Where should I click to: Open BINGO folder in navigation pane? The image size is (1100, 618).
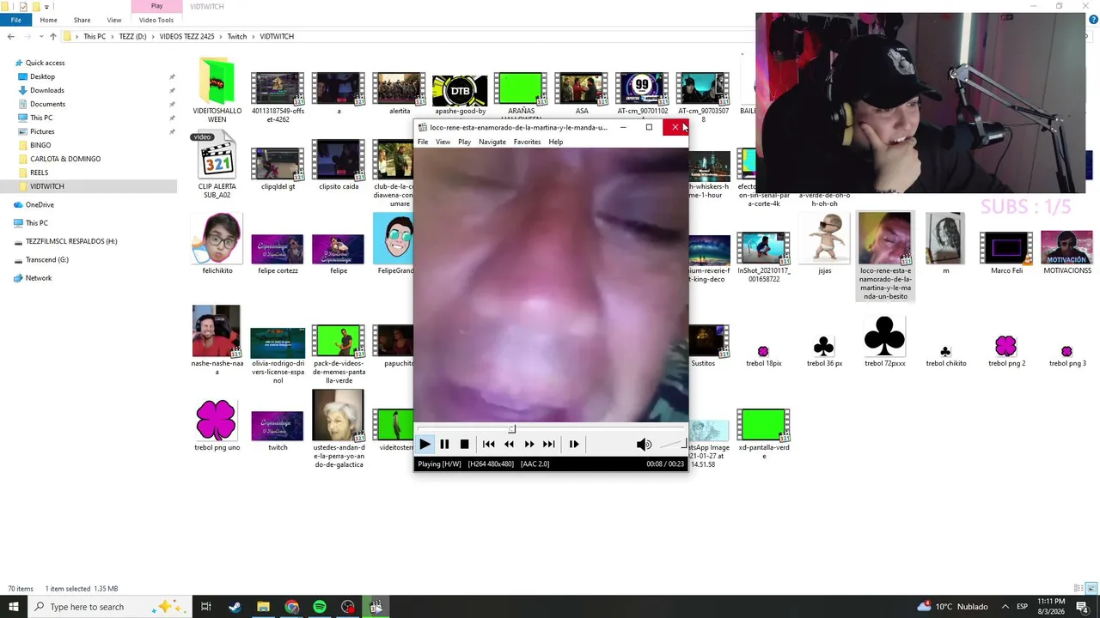pyautogui.click(x=40, y=145)
